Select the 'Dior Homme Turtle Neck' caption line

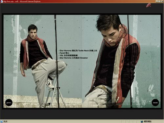click(x=78, y=51)
